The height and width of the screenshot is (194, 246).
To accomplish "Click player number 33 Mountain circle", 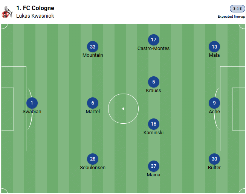I will pyautogui.click(x=93, y=47).
